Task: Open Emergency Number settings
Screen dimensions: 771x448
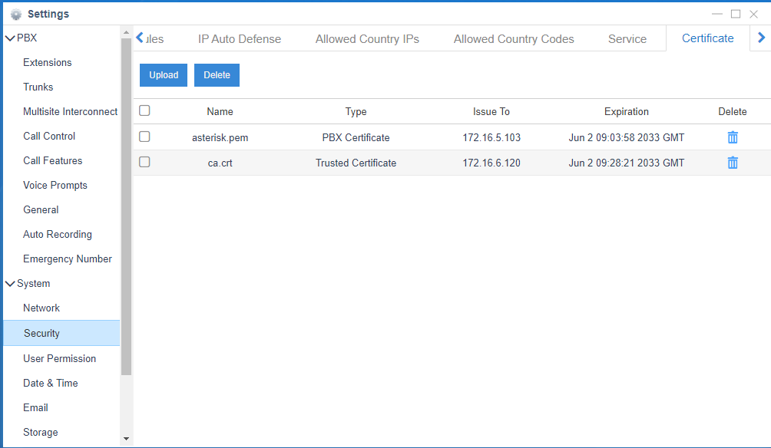Action: coord(68,259)
